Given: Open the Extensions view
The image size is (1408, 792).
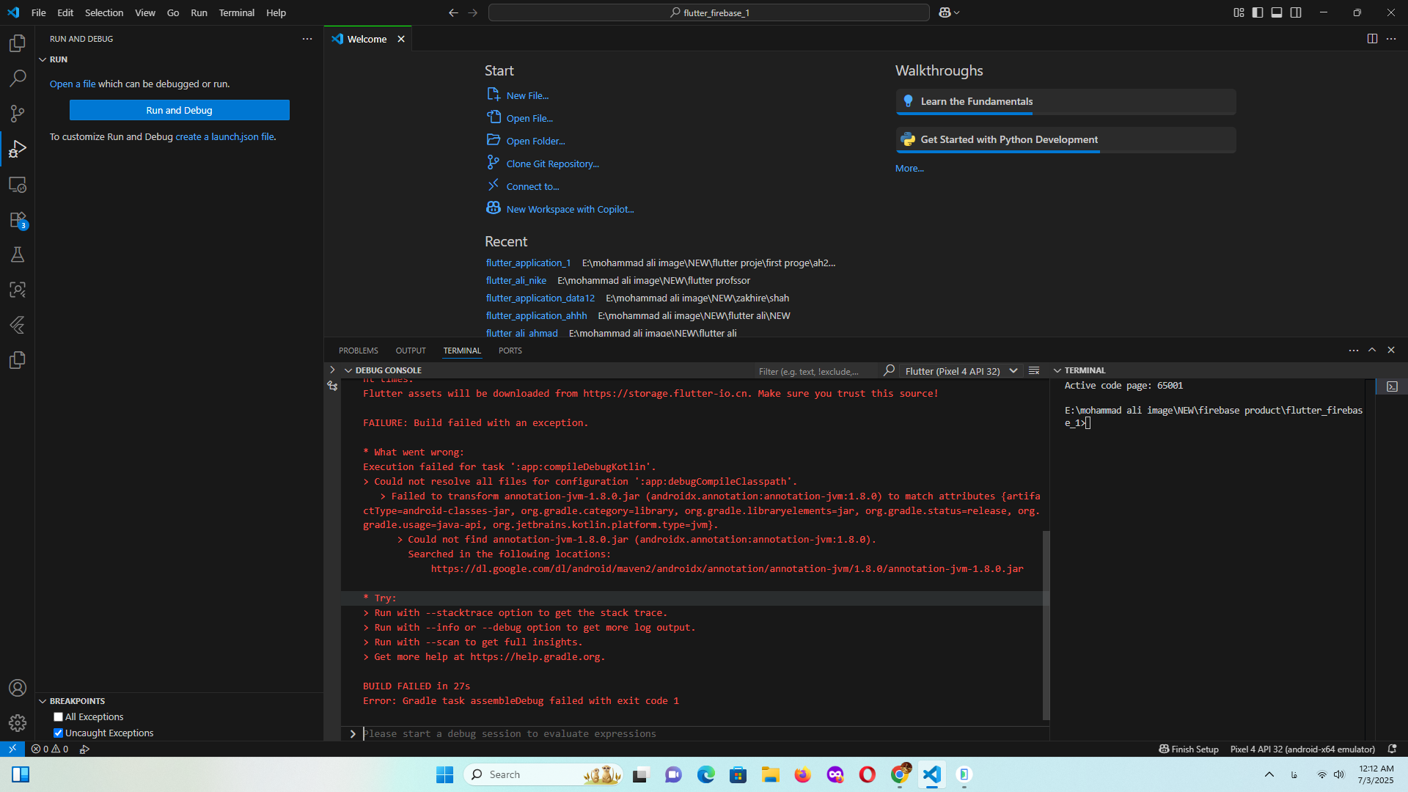Looking at the screenshot, I should [x=18, y=220].
